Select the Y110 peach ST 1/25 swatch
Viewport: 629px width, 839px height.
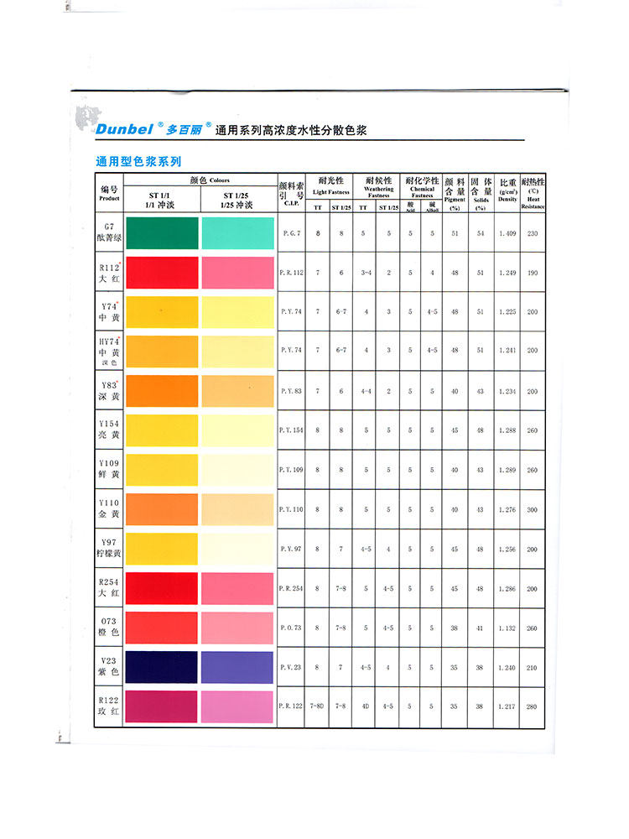[x=238, y=509]
